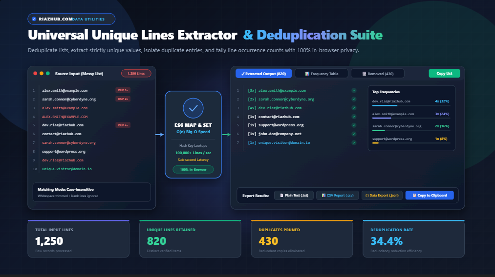Image resolution: width=495 pixels, height=277 pixels.
Task: Click the green arrow leaving the ES6 card
Action: (226, 135)
